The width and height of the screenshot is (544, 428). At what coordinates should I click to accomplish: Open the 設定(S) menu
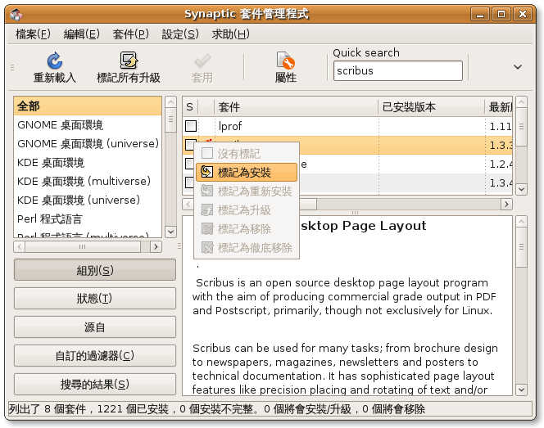click(x=180, y=34)
